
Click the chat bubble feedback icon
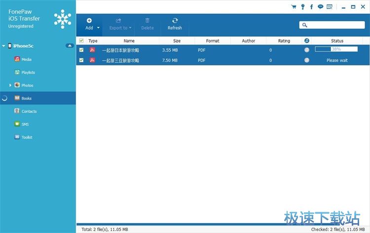320,7
